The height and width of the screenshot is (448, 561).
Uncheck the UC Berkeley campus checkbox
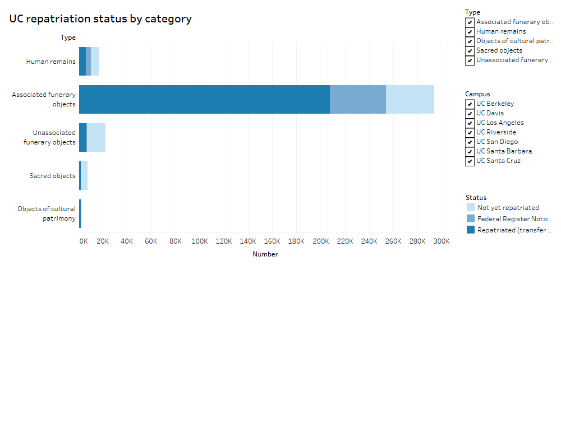click(470, 104)
